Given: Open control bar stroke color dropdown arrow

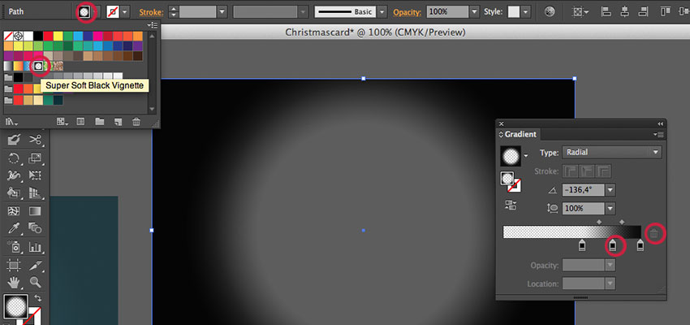Looking at the screenshot, I should click(126, 12).
